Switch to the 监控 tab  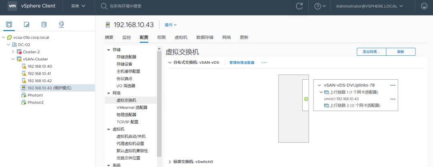(x=126, y=37)
